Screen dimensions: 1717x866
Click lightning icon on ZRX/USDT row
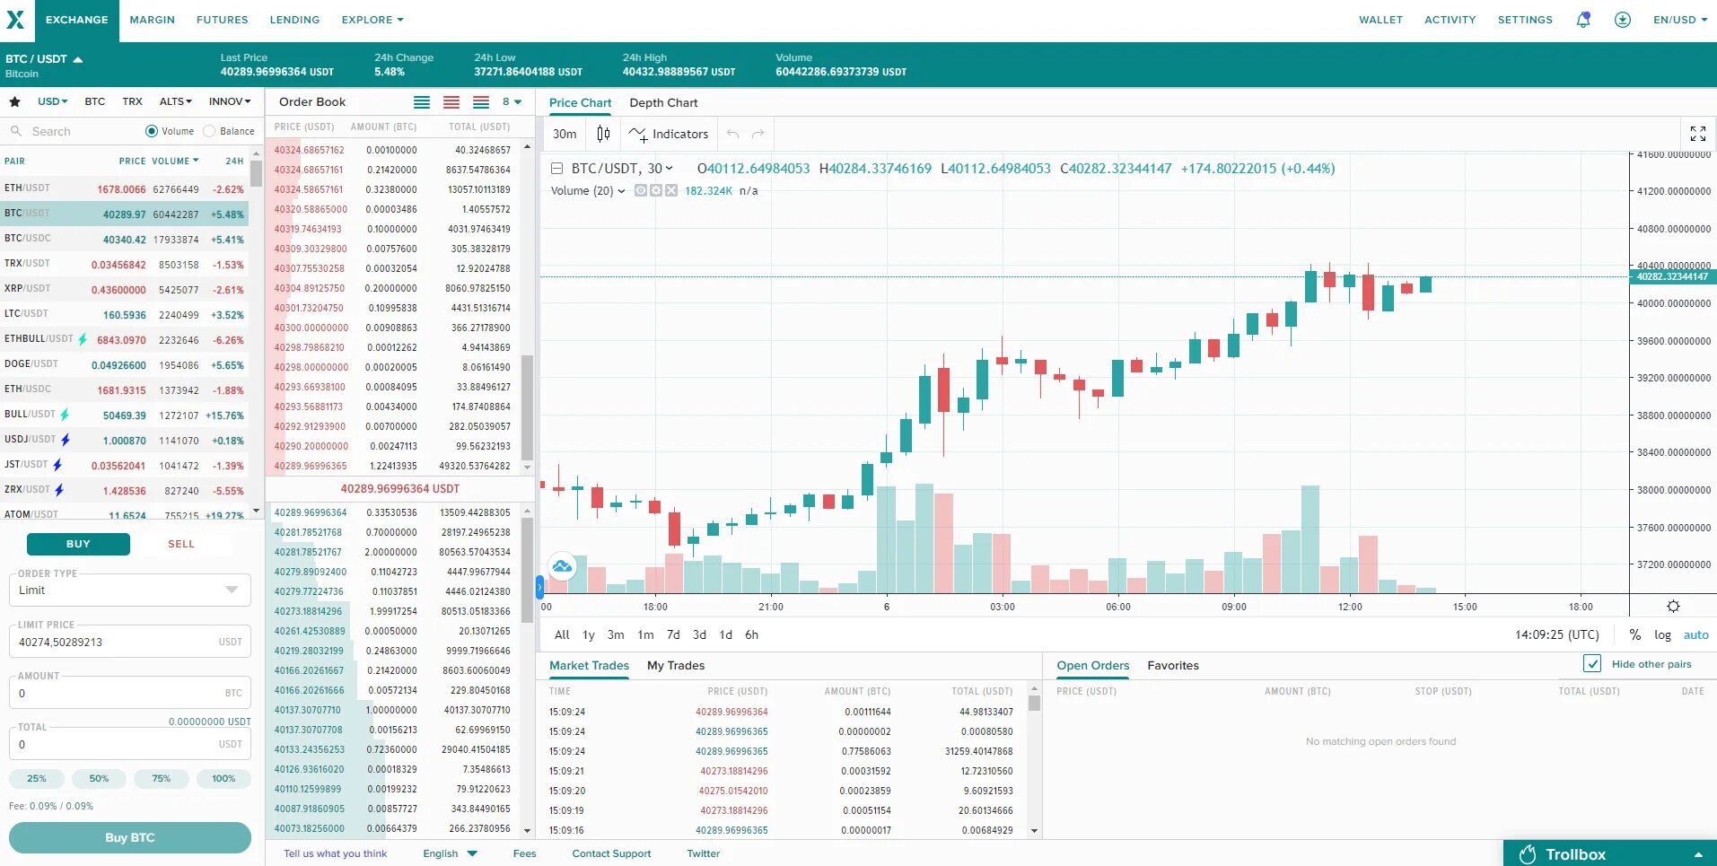(59, 490)
